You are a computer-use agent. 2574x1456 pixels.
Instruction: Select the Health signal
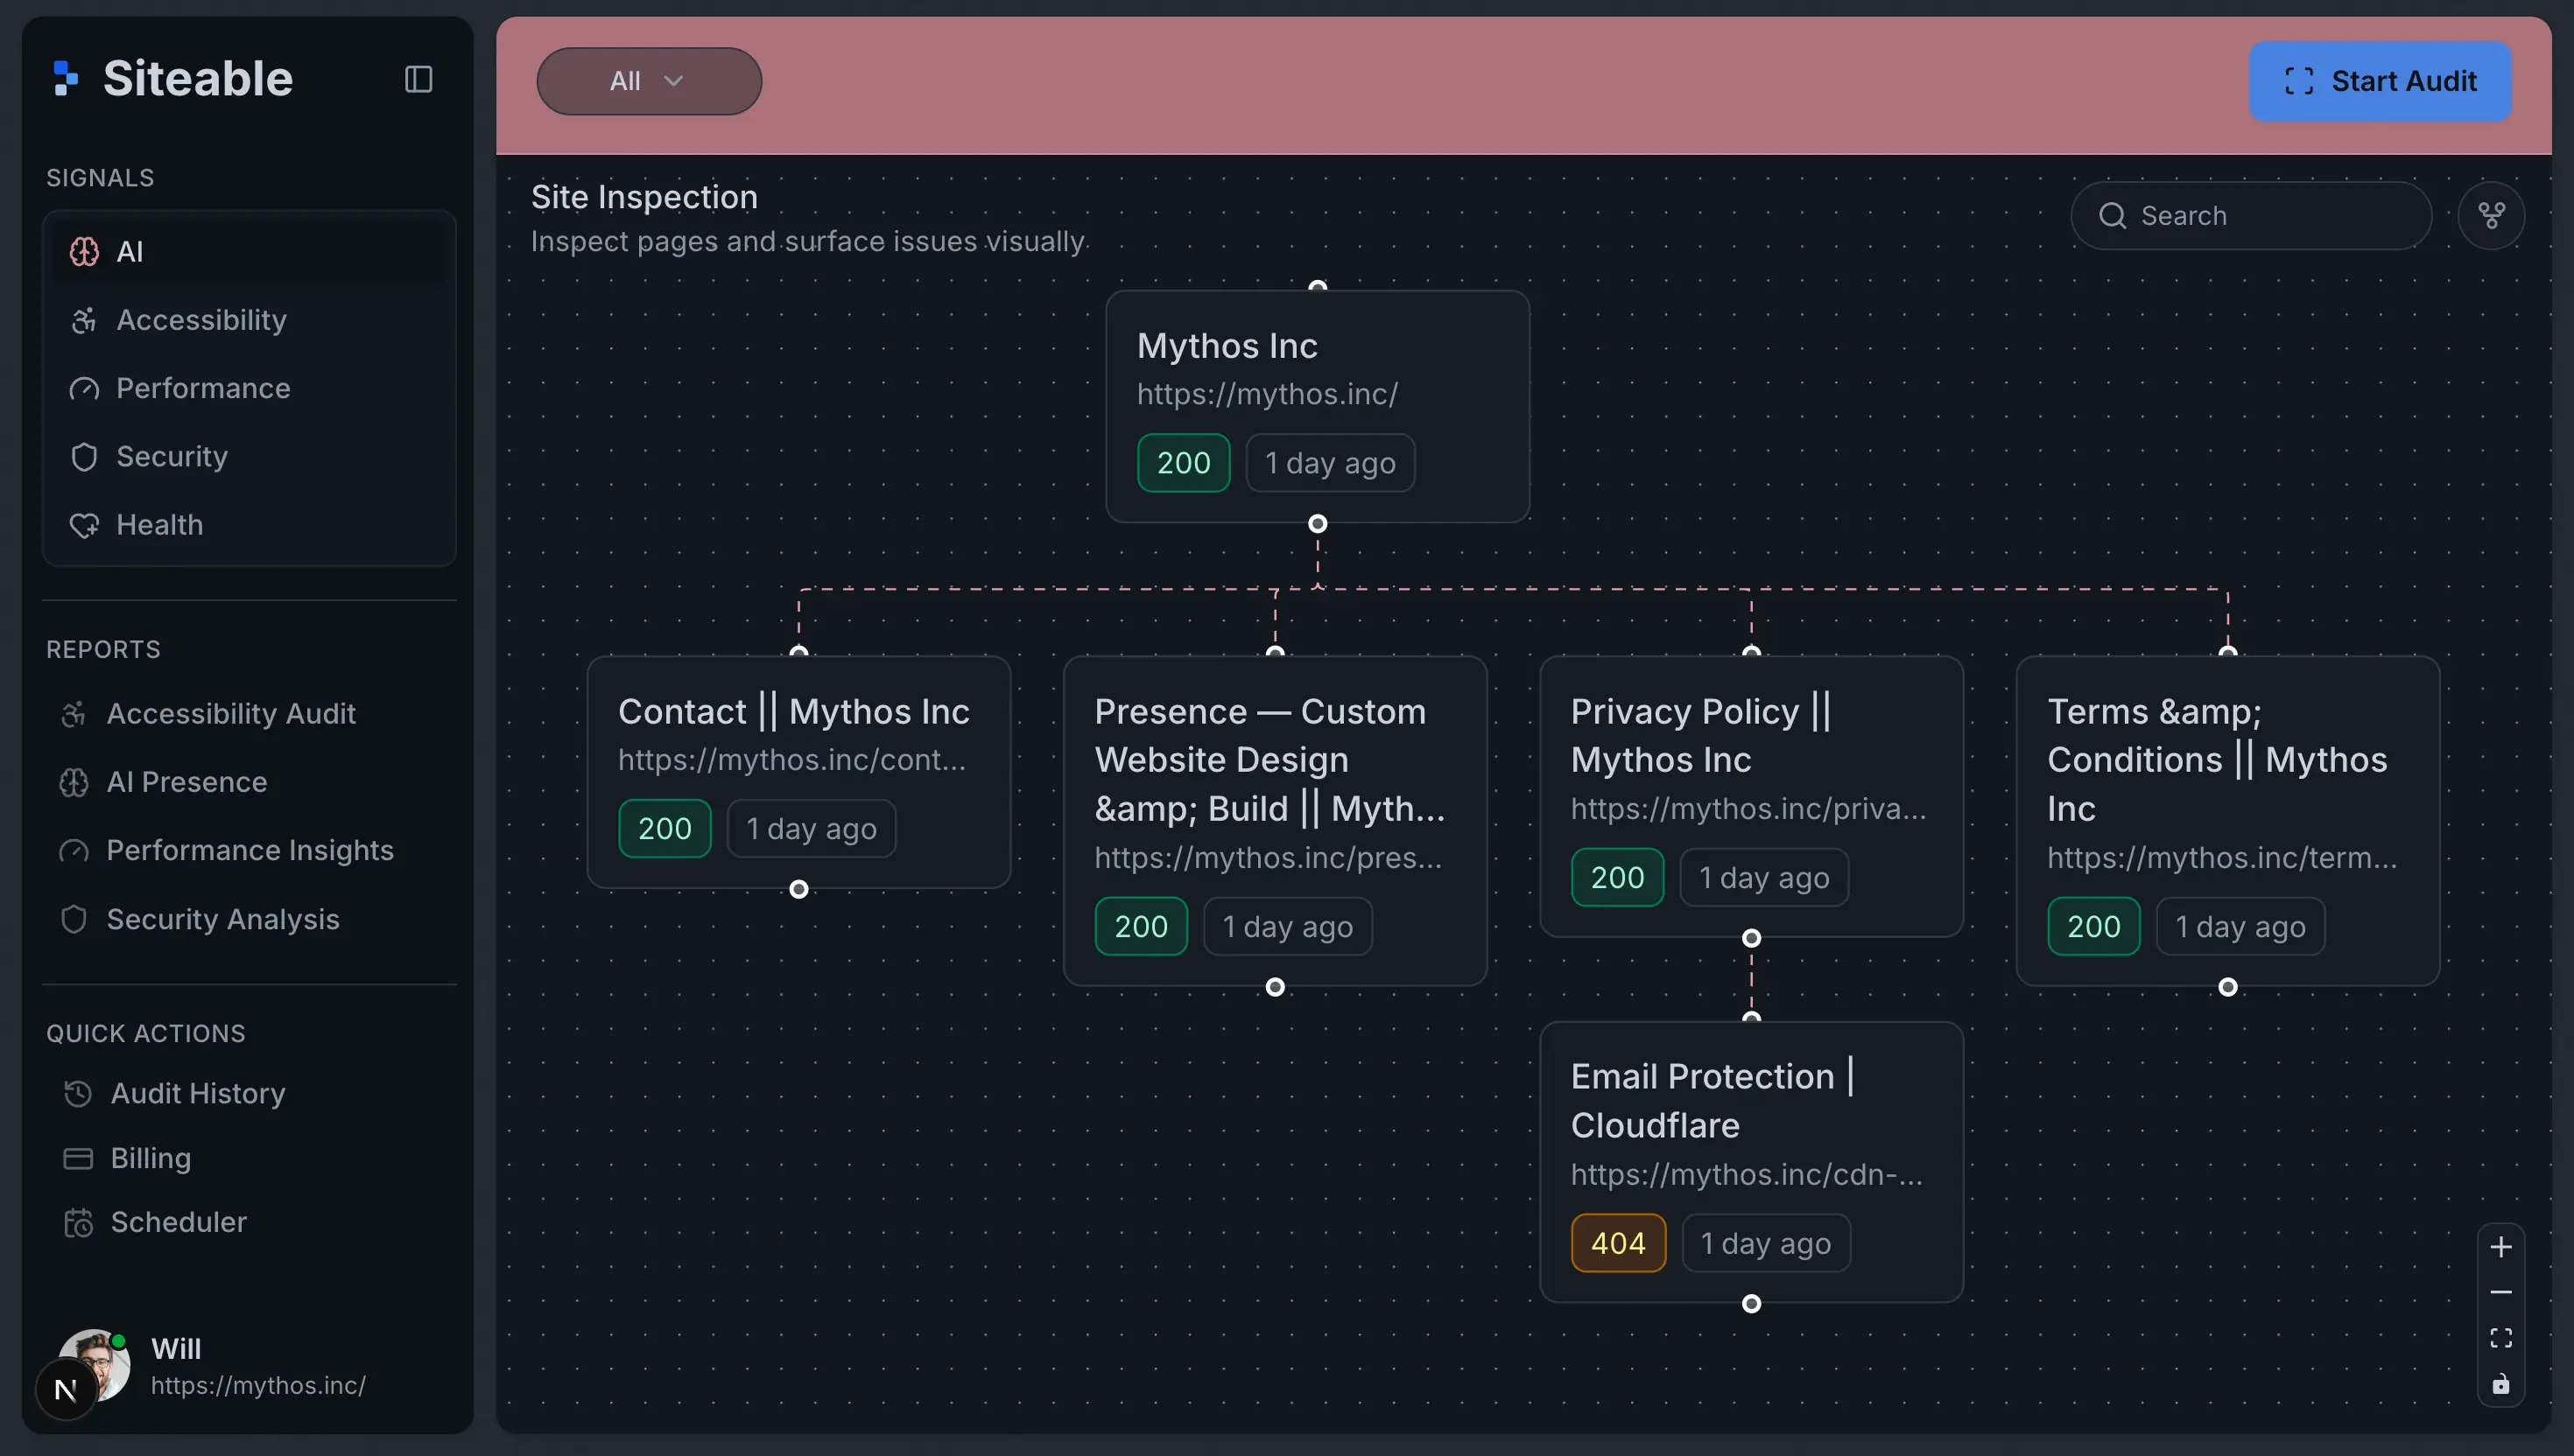160,524
